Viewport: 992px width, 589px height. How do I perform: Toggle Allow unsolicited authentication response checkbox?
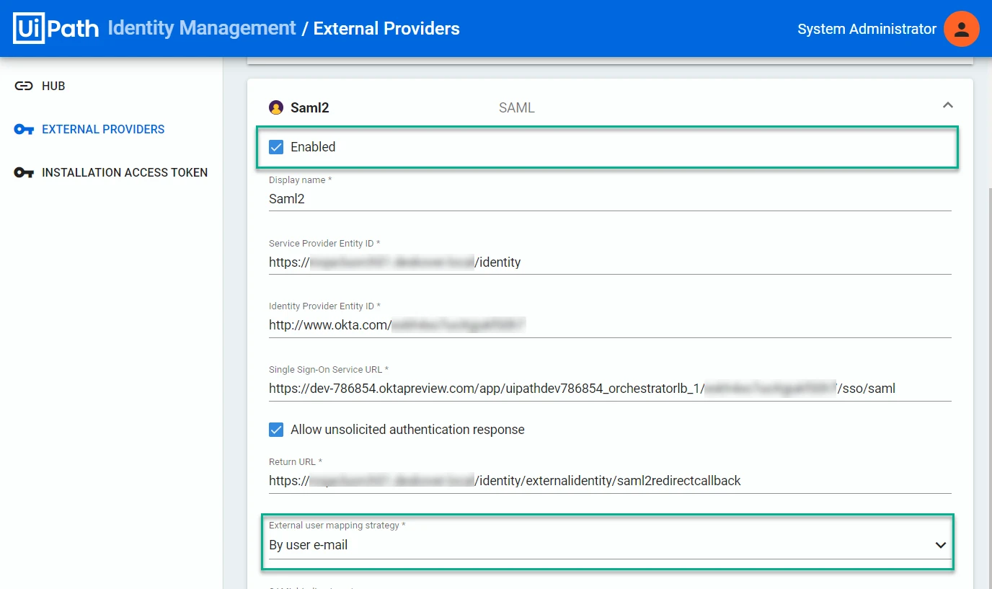pyautogui.click(x=276, y=430)
